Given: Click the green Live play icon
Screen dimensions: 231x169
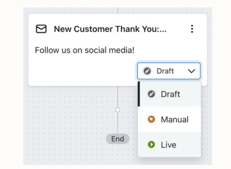Looking at the screenshot, I should point(151,145).
